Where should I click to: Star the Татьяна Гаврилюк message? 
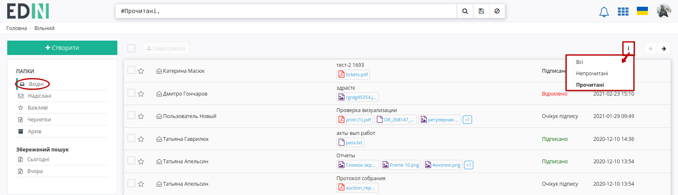[x=141, y=139]
